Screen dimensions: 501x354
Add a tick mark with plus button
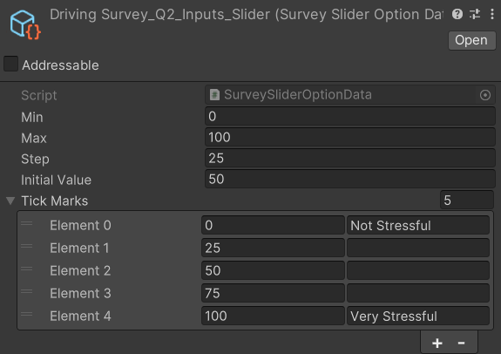[x=437, y=344]
